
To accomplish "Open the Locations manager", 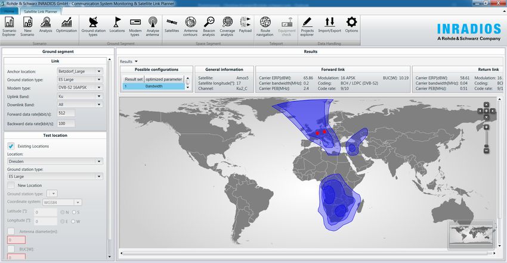I will point(117,25).
